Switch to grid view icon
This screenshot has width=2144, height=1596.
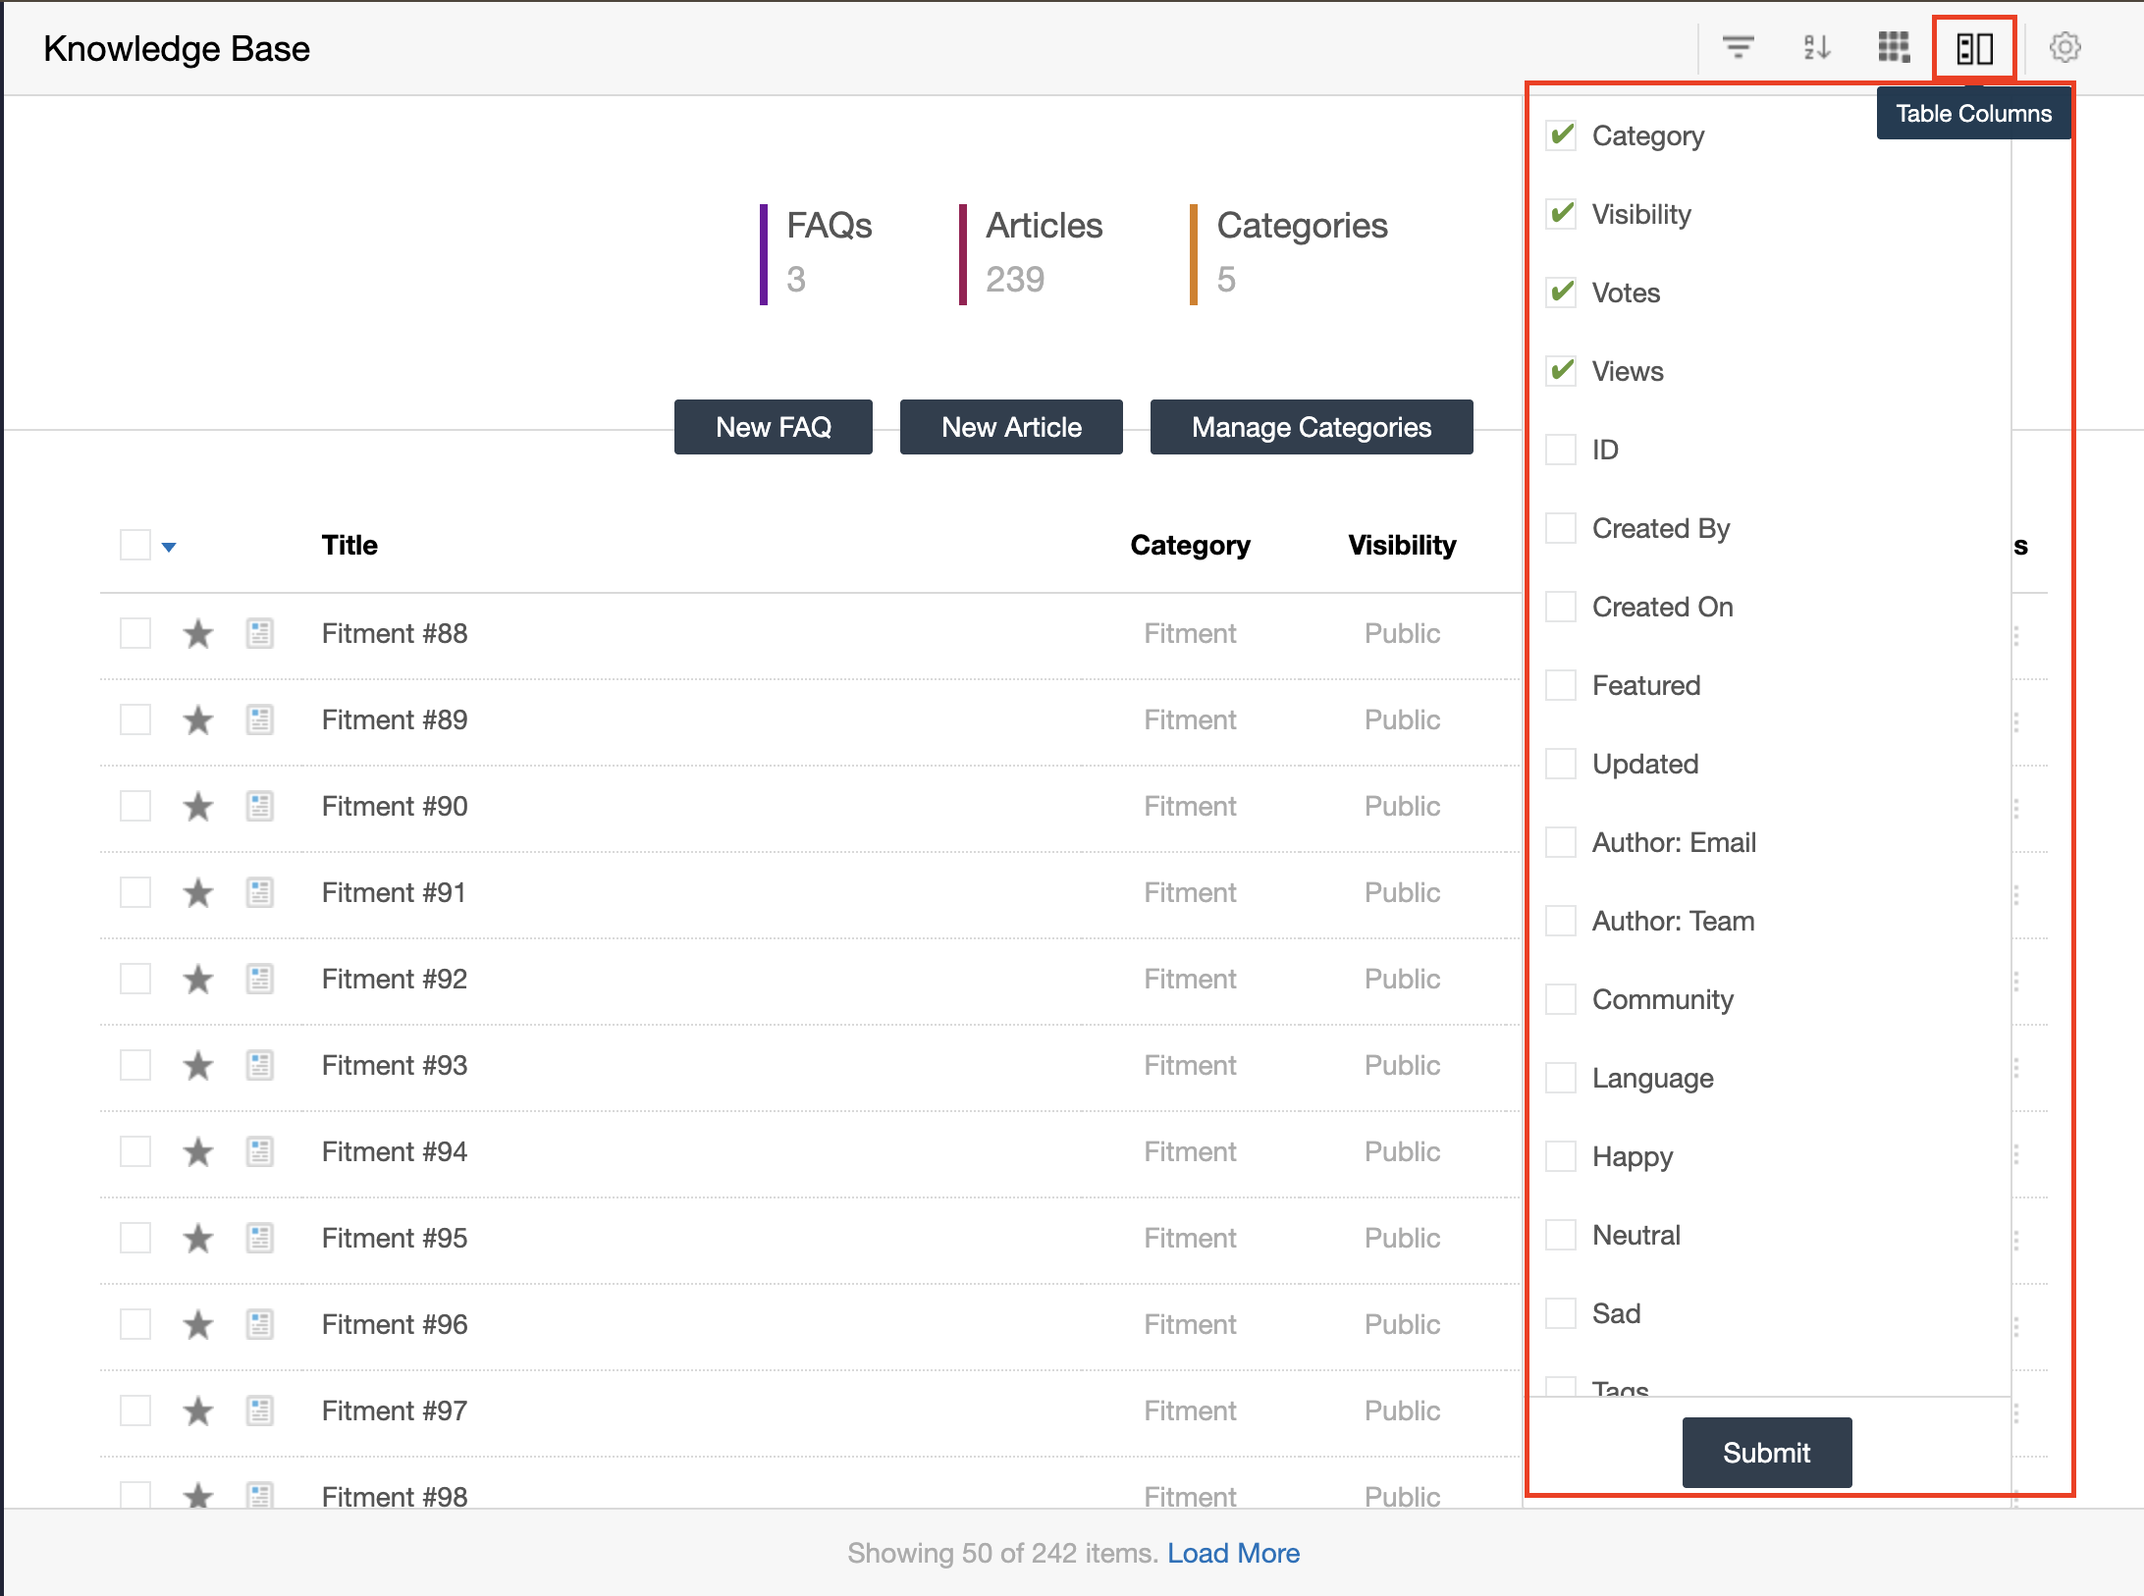[x=1894, y=47]
